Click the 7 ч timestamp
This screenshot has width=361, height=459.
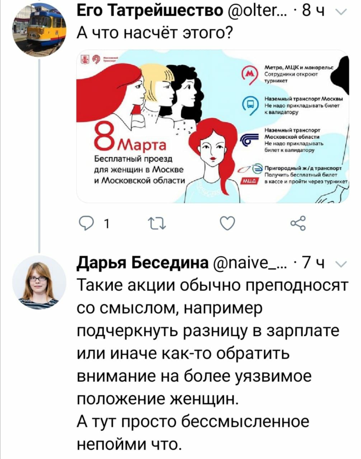(x=313, y=265)
